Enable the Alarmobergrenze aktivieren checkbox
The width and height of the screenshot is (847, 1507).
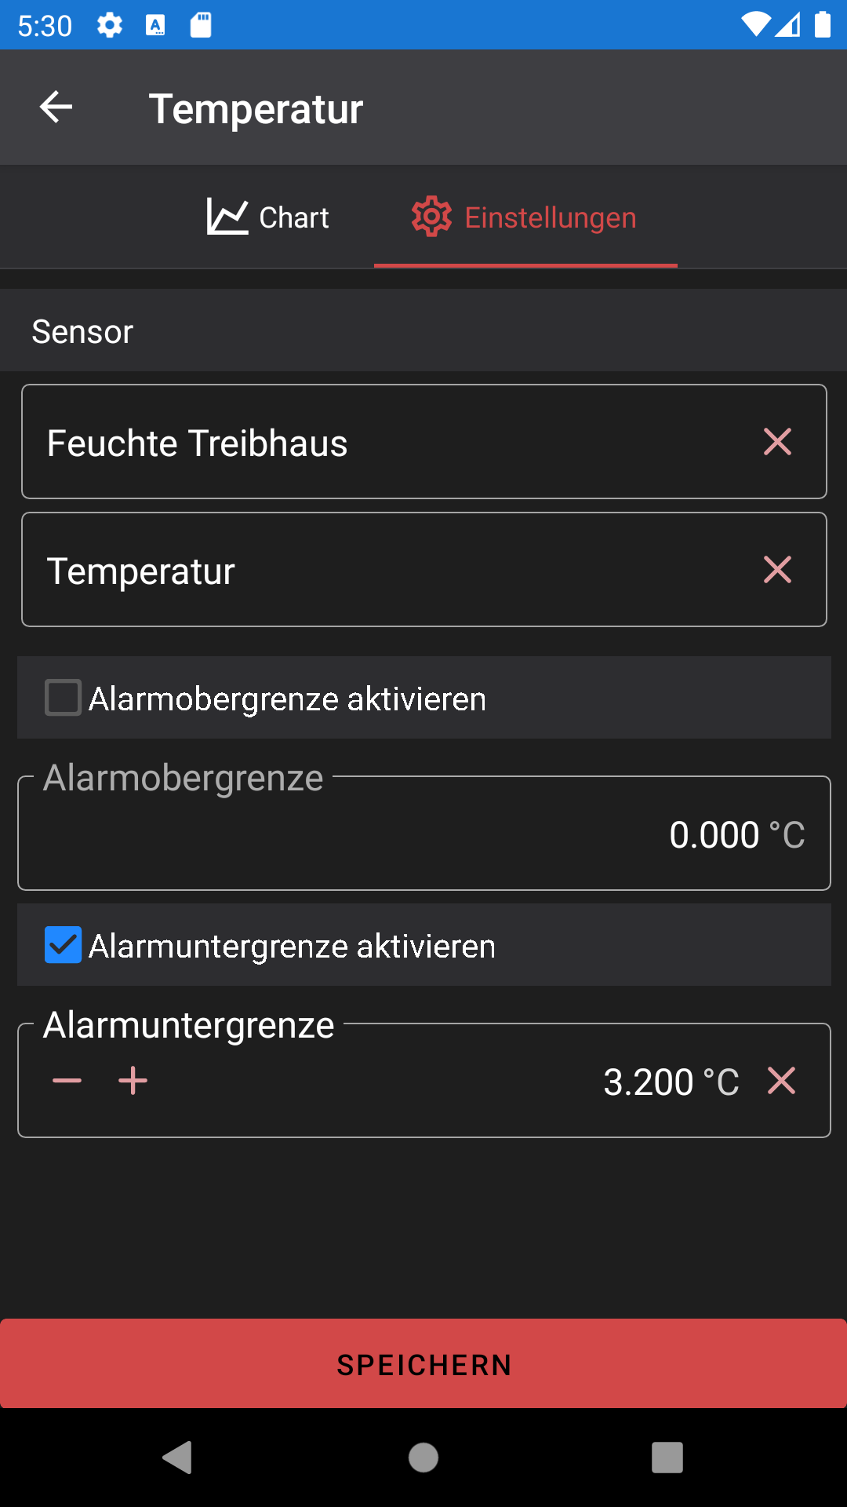tap(63, 698)
